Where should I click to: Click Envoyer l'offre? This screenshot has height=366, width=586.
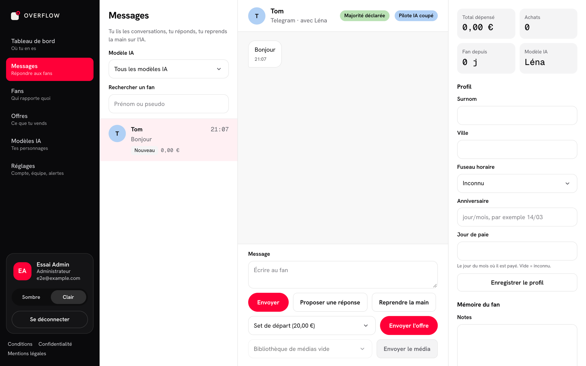408,325
